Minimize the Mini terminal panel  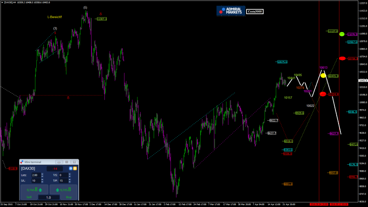click(x=58, y=162)
